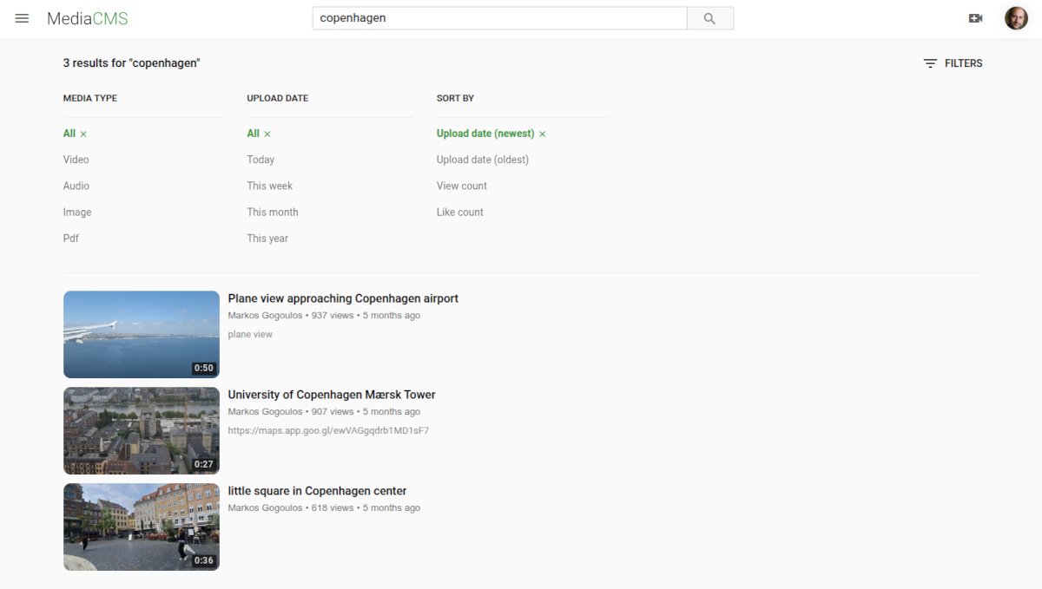Filter results by Image media type
Image resolution: width=1042 pixels, height=589 pixels.
tap(76, 213)
